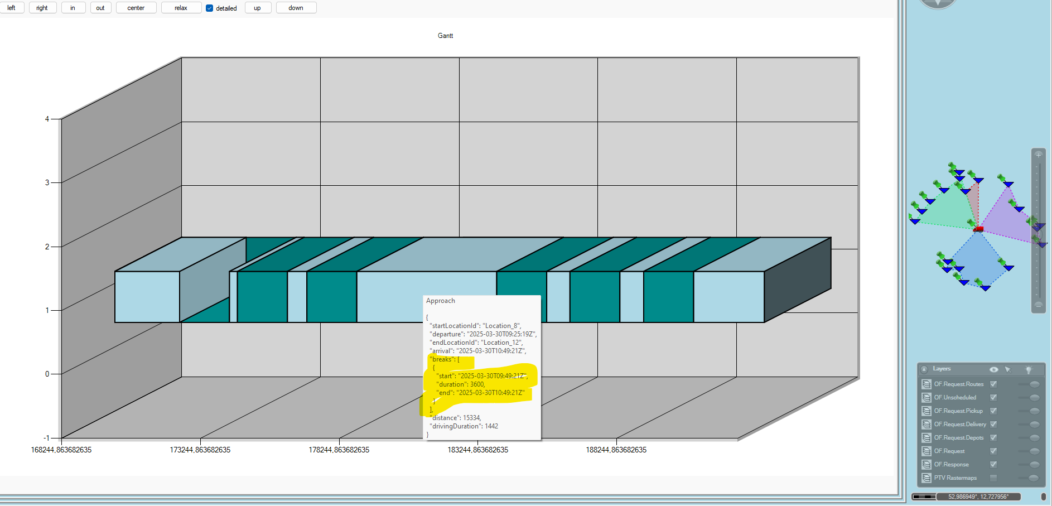1052x506 pixels.
Task: Click the red truck depot marker on map
Action: (x=978, y=229)
